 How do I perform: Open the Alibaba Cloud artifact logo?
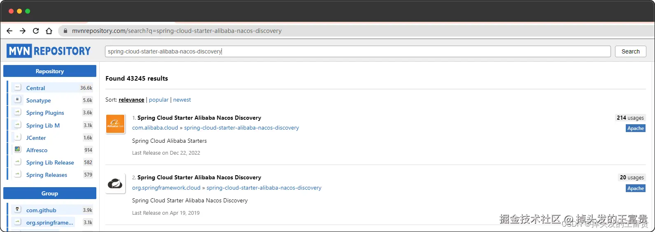point(115,124)
